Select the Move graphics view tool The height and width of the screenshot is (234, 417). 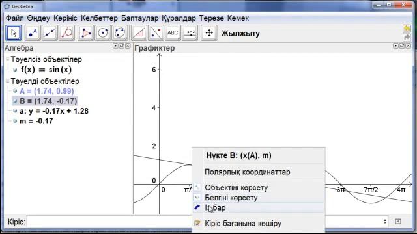[x=209, y=33]
